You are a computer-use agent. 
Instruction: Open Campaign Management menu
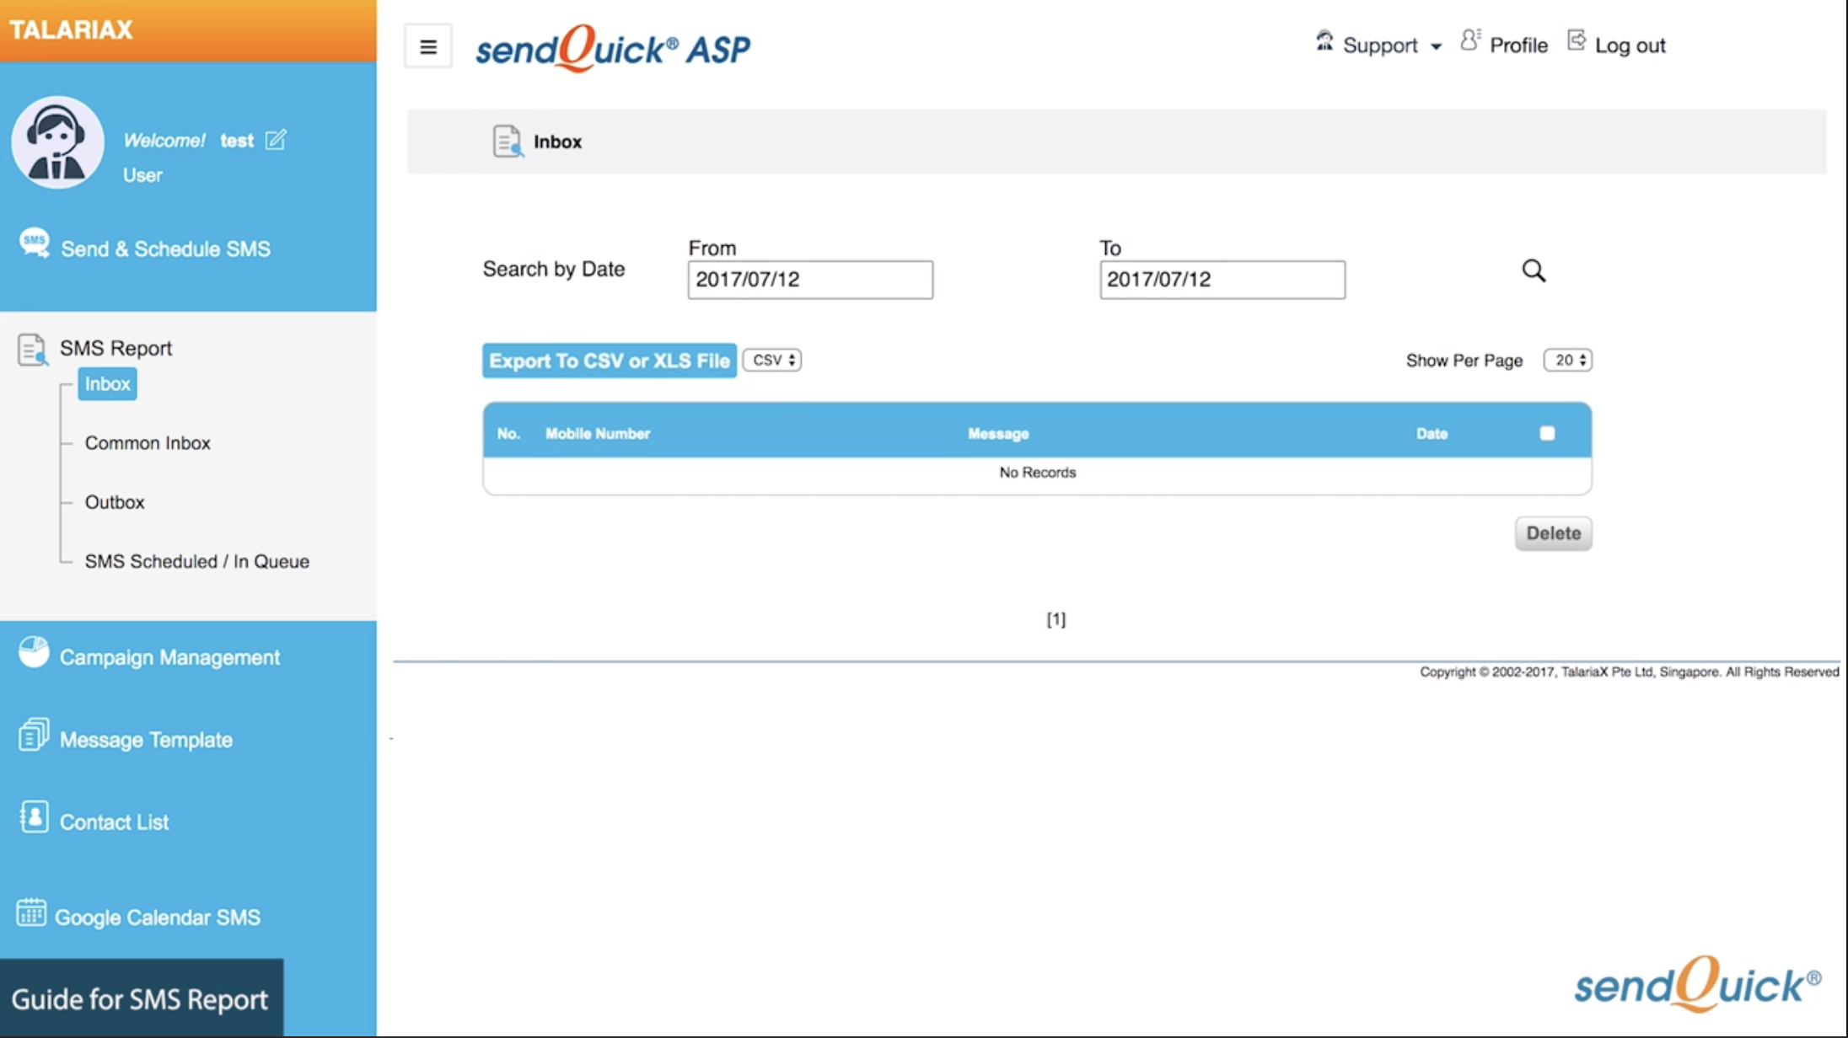[x=169, y=657]
